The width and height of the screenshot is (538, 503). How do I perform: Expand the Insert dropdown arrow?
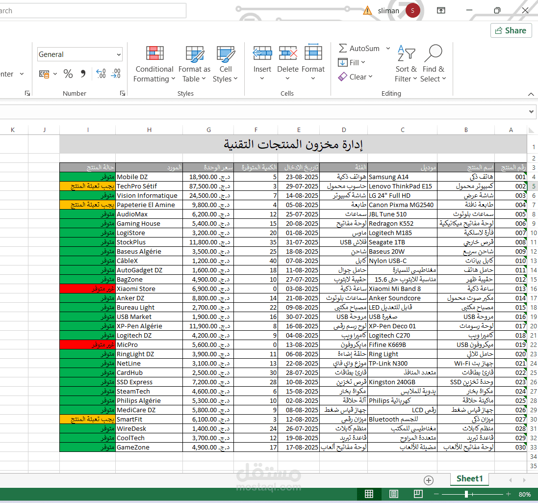point(262,79)
